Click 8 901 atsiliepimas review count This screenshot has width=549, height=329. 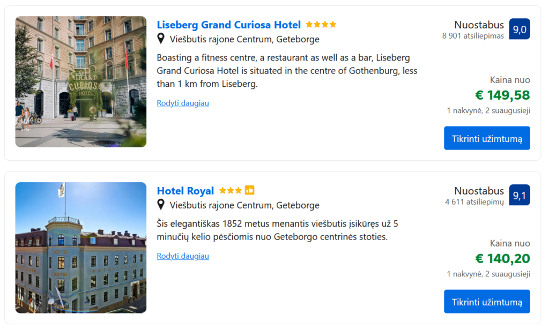473,36
